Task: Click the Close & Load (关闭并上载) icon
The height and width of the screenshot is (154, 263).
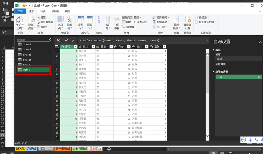Action: [x=19, y=20]
